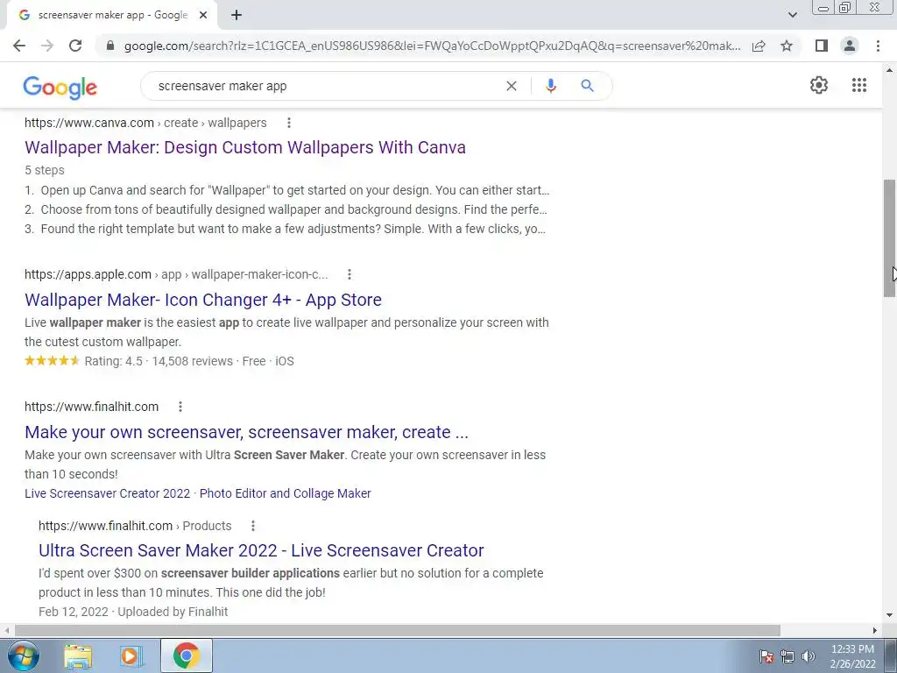This screenshot has width=897, height=673.
Task: Open a new browser tab
Action: point(237,16)
